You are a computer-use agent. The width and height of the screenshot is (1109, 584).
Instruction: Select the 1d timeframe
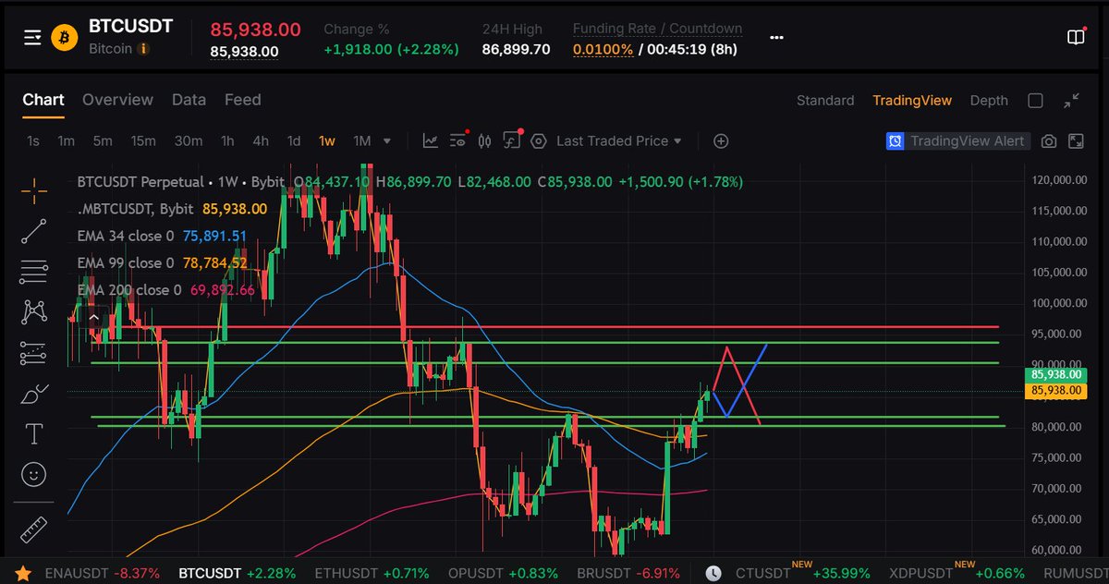(294, 141)
